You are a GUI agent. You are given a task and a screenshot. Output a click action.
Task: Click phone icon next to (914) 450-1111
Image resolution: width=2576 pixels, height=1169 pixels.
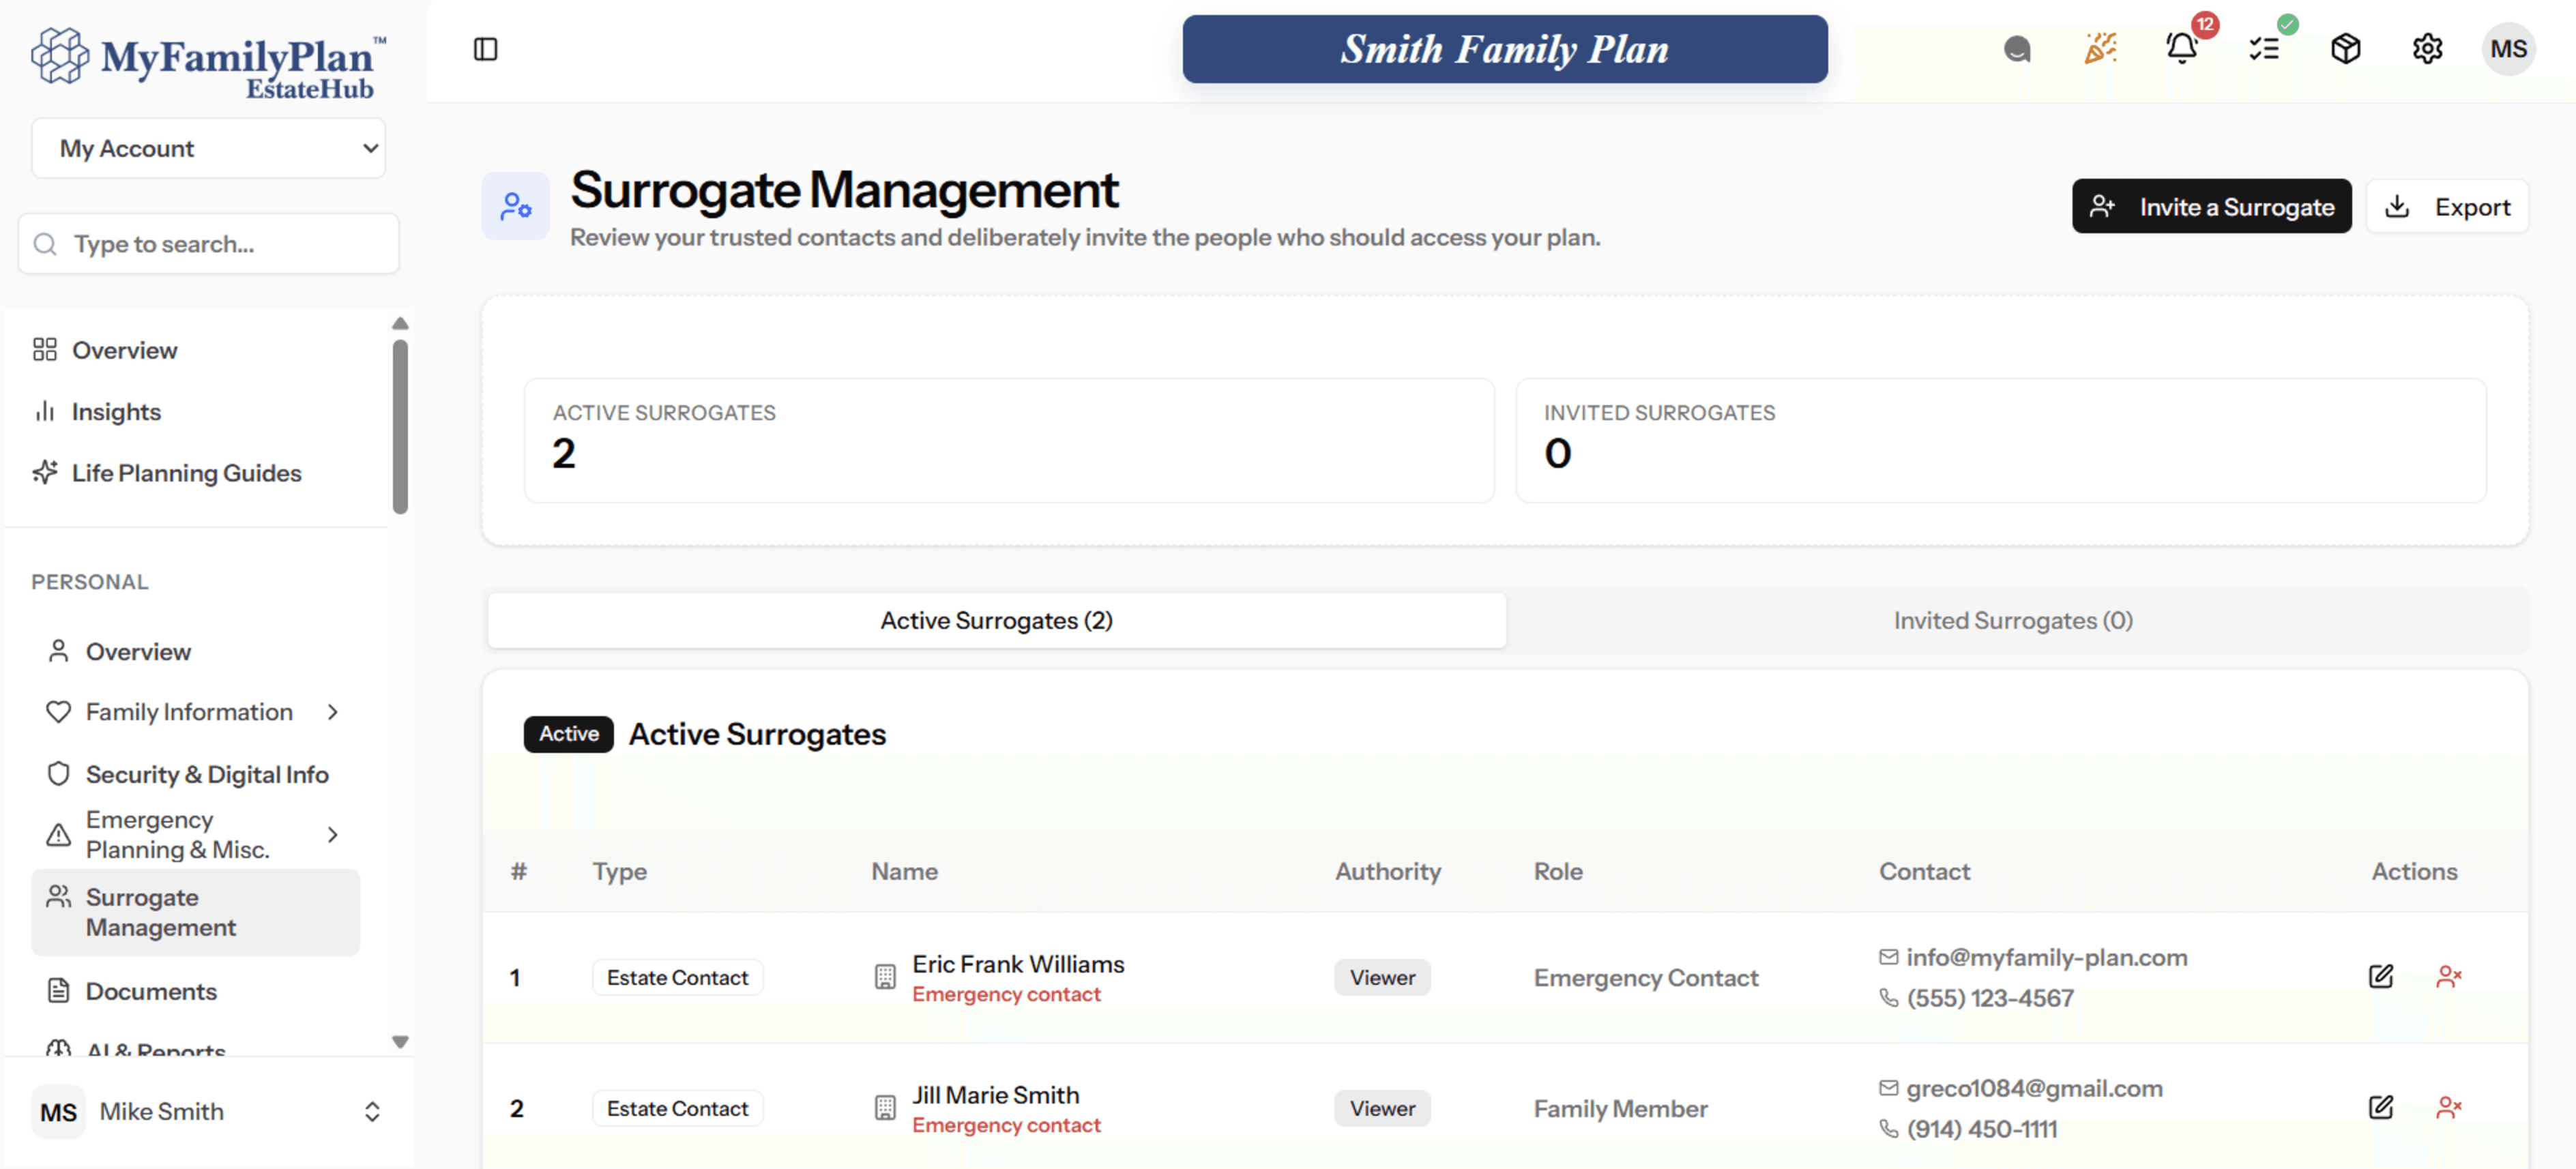(1888, 1129)
